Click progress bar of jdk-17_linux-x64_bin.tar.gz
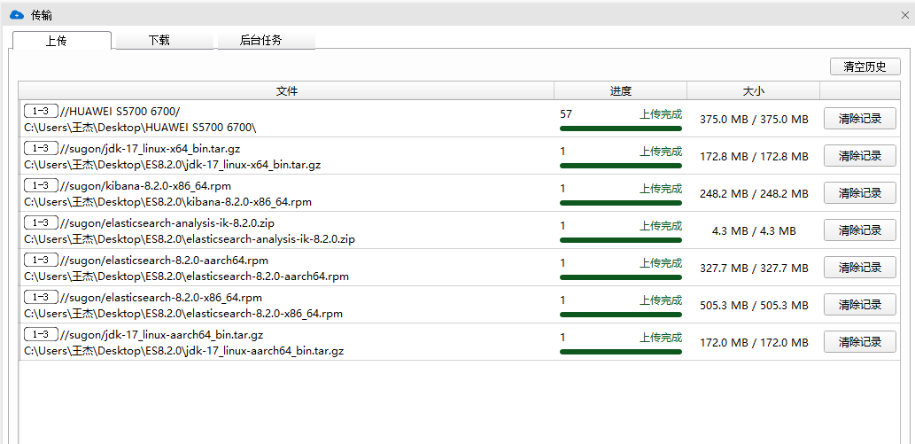The width and height of the screenshot is (915, 444). (x=620, y=166)
